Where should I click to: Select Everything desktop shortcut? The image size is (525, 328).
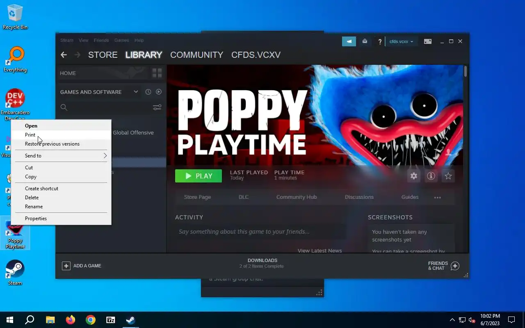point(15,60)
